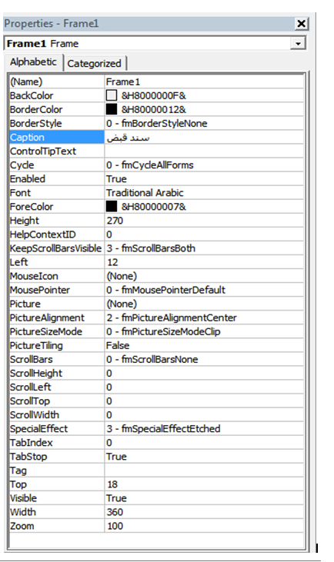
Task: Select the ForeColor property label
Action: 32,207
